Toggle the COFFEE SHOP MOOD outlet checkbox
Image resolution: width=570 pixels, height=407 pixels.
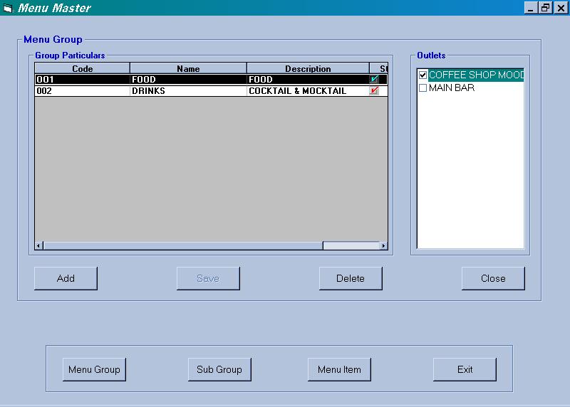click(423, 75)
